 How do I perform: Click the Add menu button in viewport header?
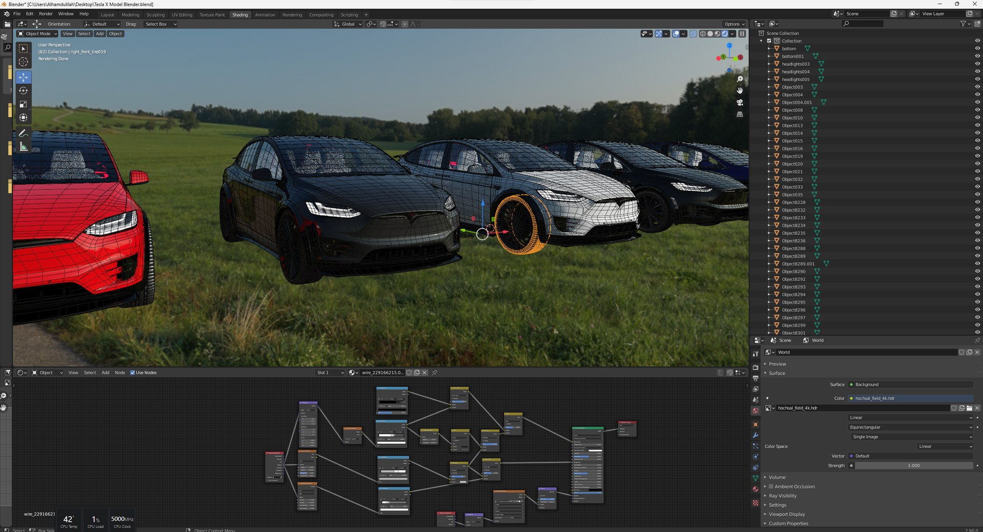pos(100,34)
